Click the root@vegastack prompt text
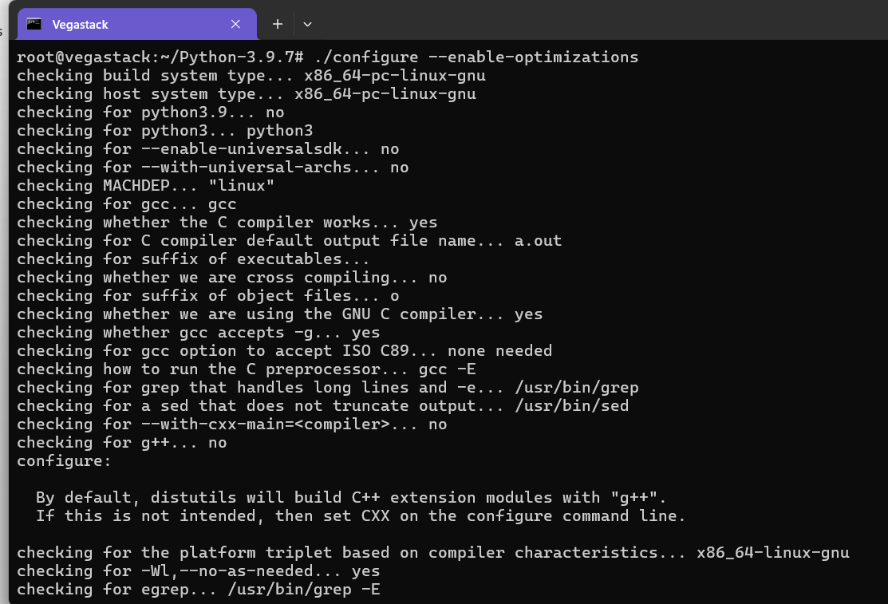The height and width of the screenshot is (604, 888). (160, 57)
